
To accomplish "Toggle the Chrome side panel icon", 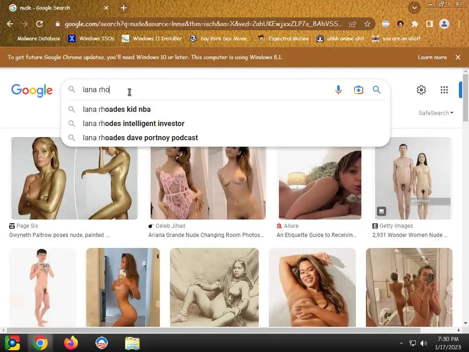I will (429, 24).
